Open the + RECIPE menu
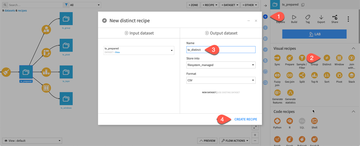Viewport: 360px width, 146px height. [x=210, y=5]
